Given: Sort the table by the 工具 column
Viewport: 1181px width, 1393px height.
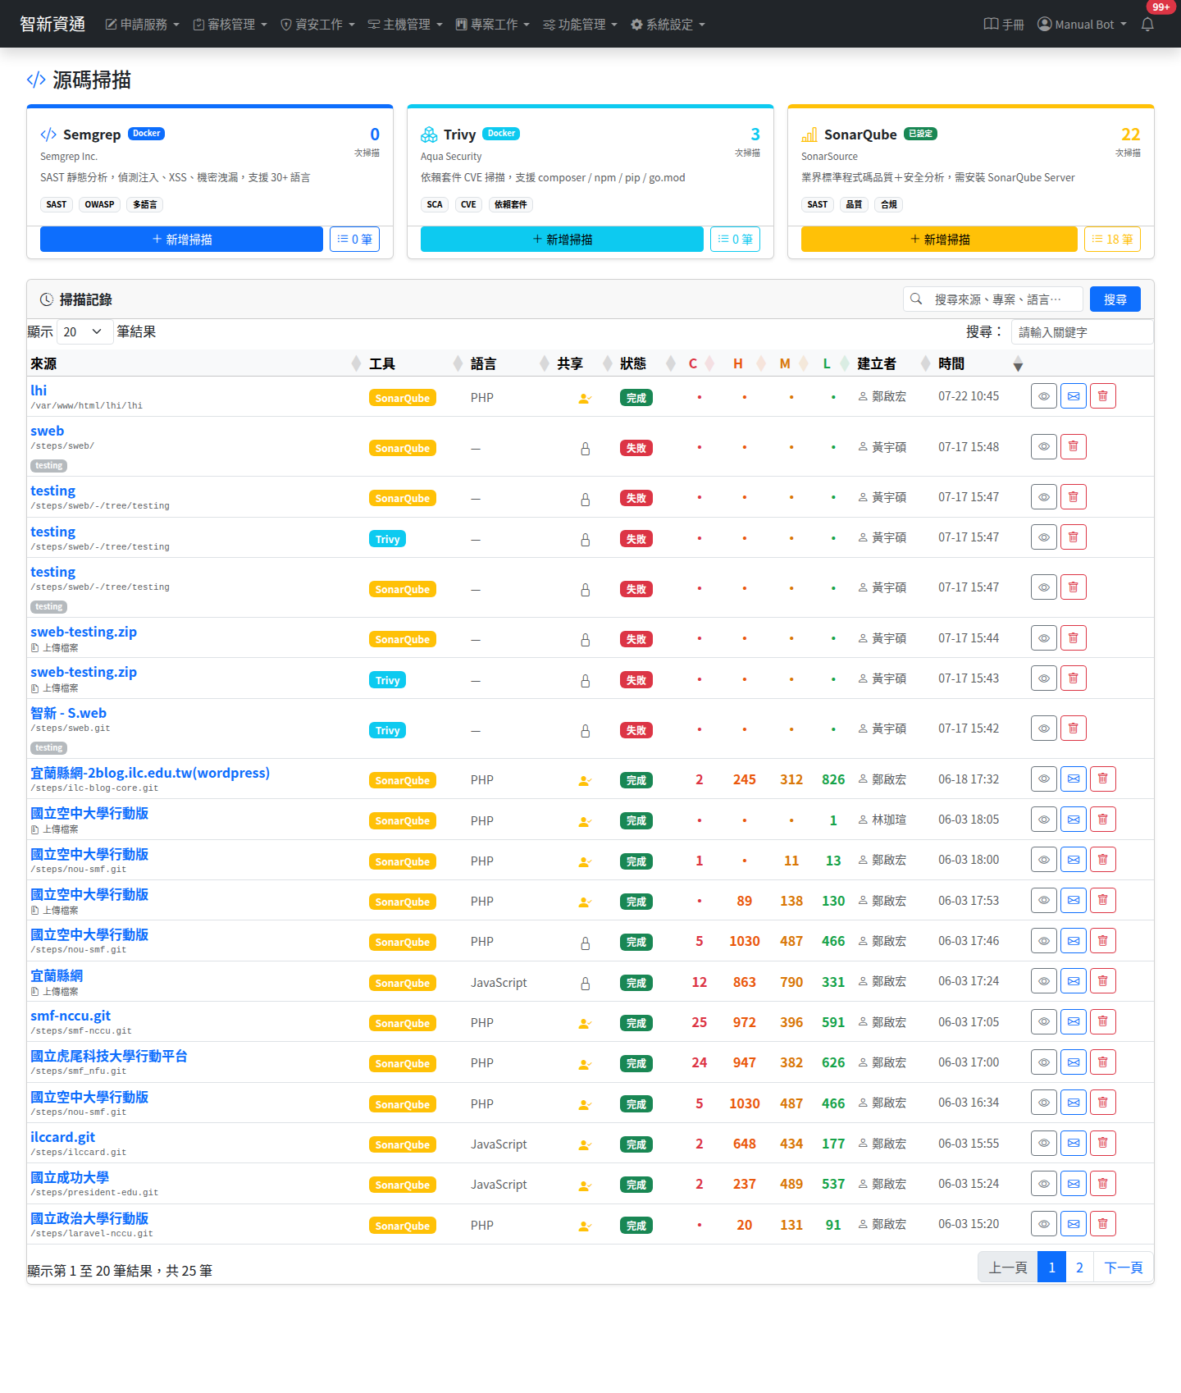Looking at the screenshot, I should [416, 363].
